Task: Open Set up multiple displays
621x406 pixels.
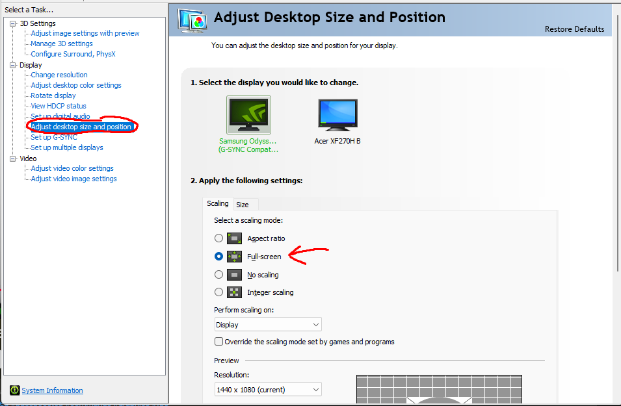Action: coord(67,147)
